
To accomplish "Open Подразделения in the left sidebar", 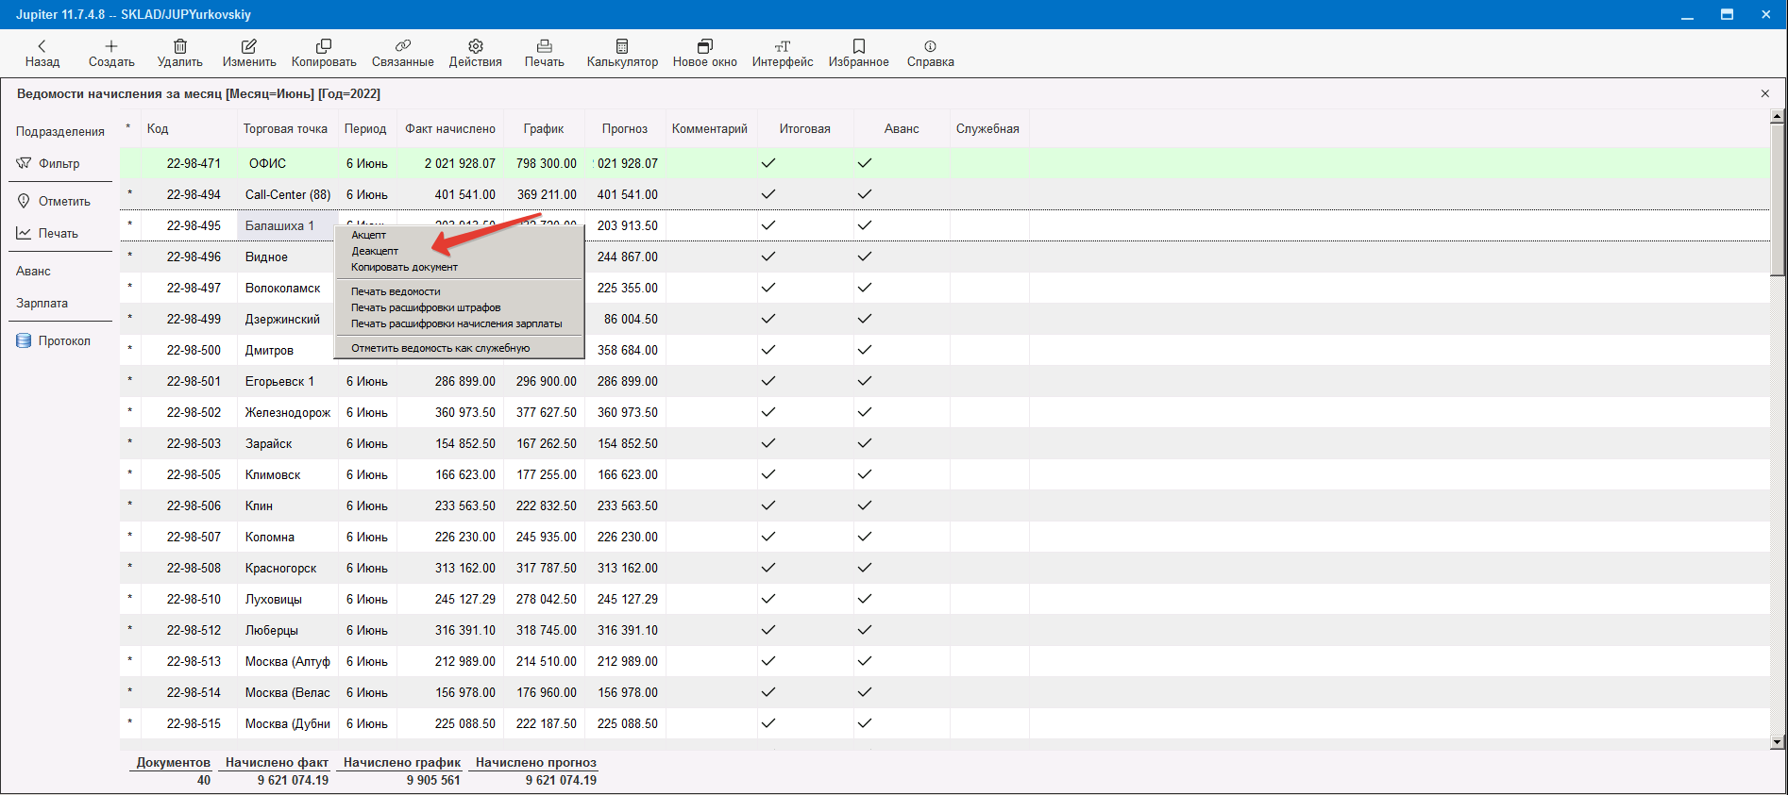I will point(60,131).
